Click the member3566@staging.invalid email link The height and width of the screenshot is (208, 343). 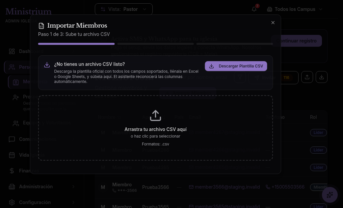(227, 187)
